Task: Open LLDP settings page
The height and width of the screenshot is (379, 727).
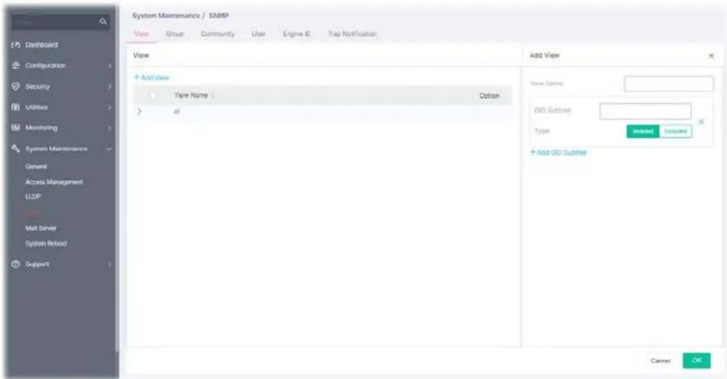Action: click(33, 196)
